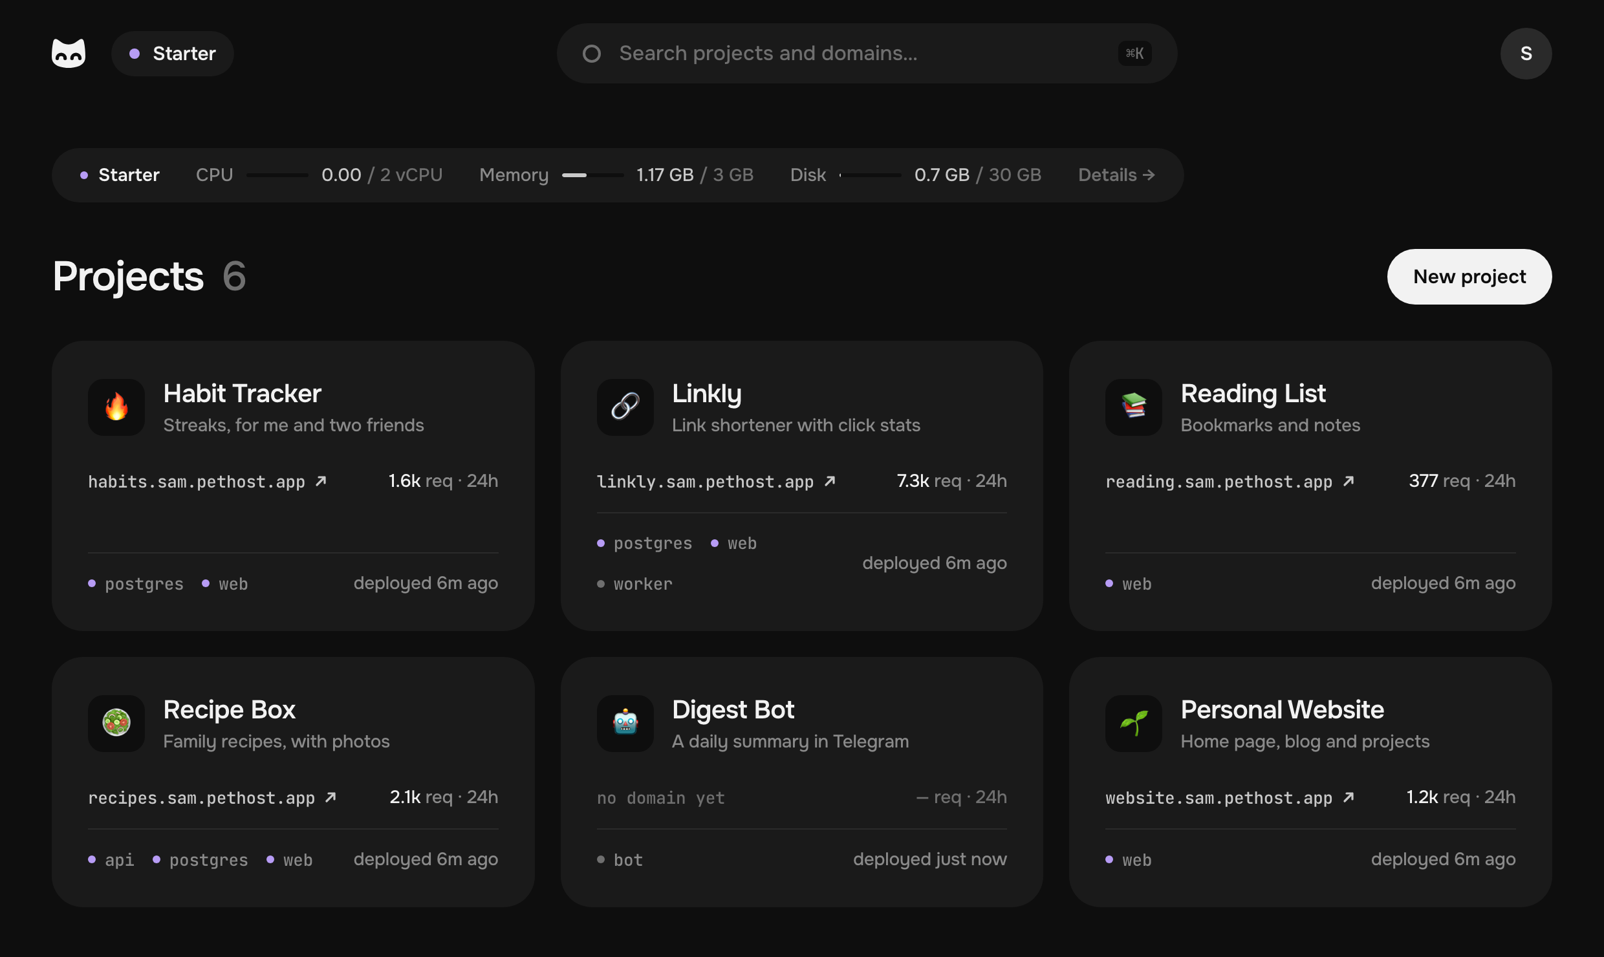Image resolution: width=1604 pixels, height=957 pixels.
Task: Click the Linkly chain link icon
Action: pyautogui.click(x=625, y=407)
